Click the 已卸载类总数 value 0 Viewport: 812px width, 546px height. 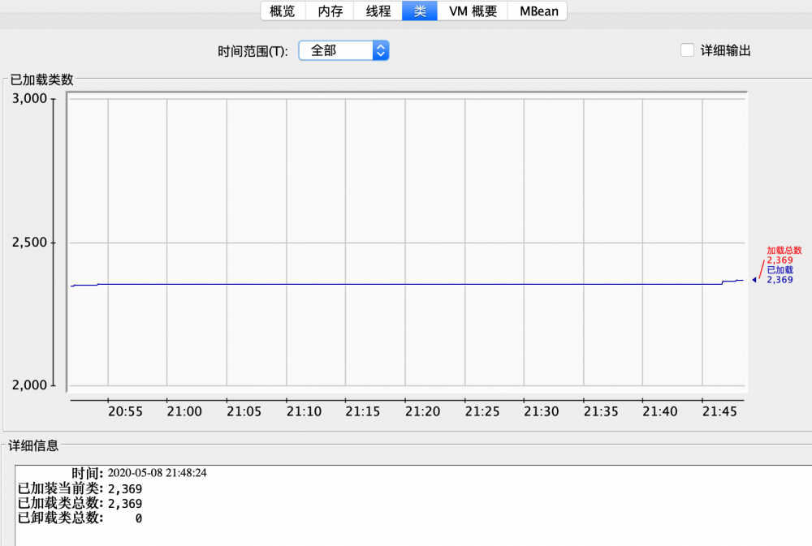coord(136,518)
